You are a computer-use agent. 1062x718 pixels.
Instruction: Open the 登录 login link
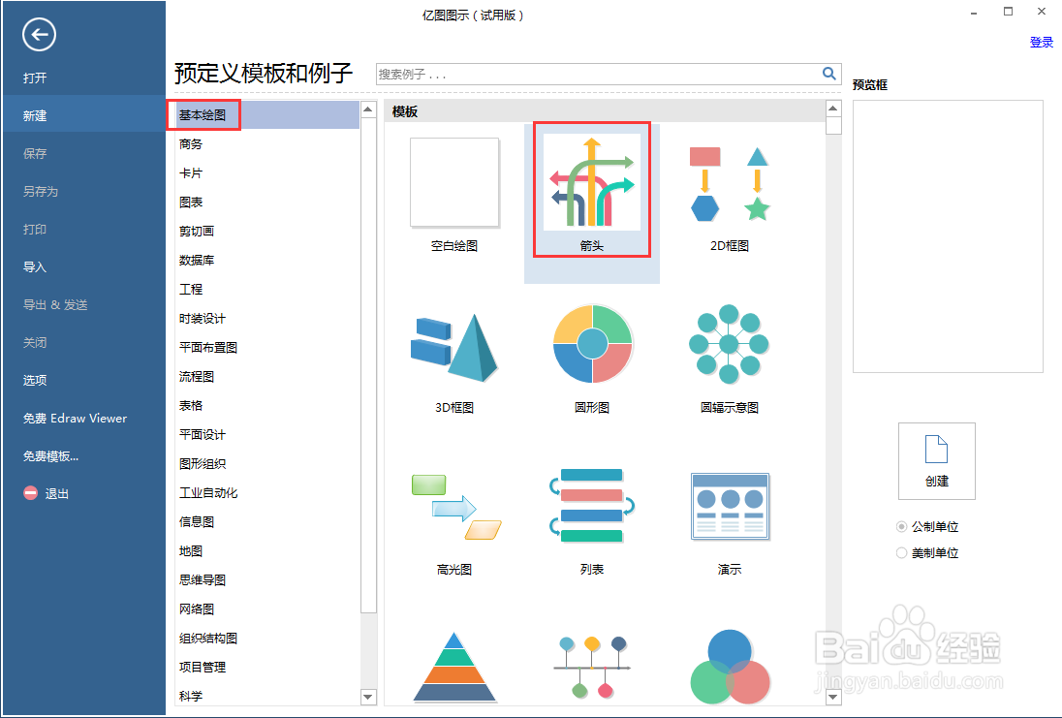click(1042, 42)
